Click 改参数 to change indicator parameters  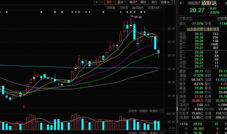tap(133, 111)
